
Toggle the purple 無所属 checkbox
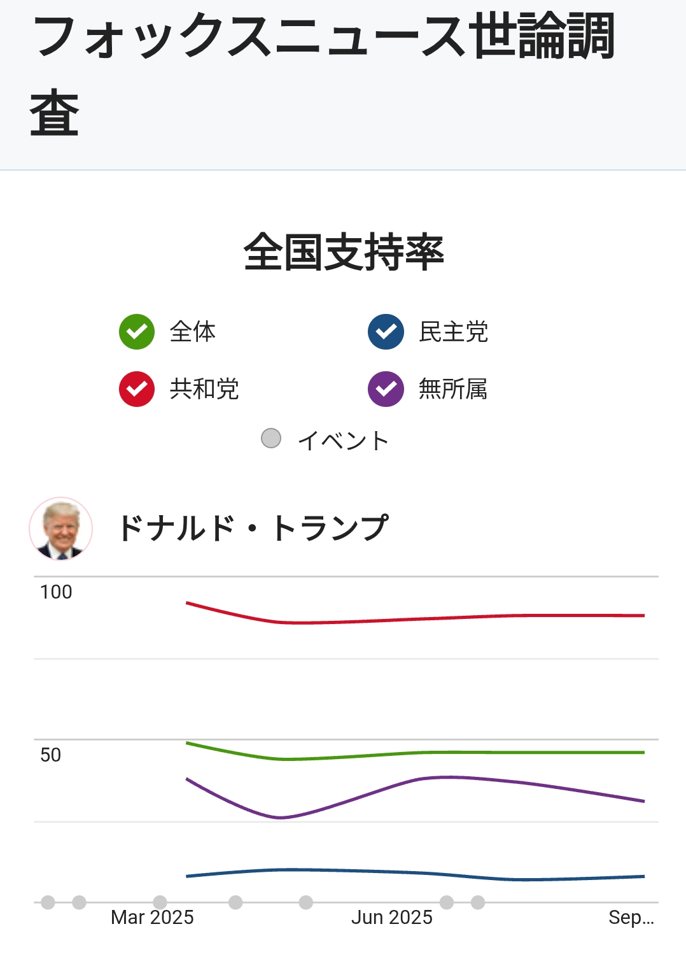[x=386, y=388]
